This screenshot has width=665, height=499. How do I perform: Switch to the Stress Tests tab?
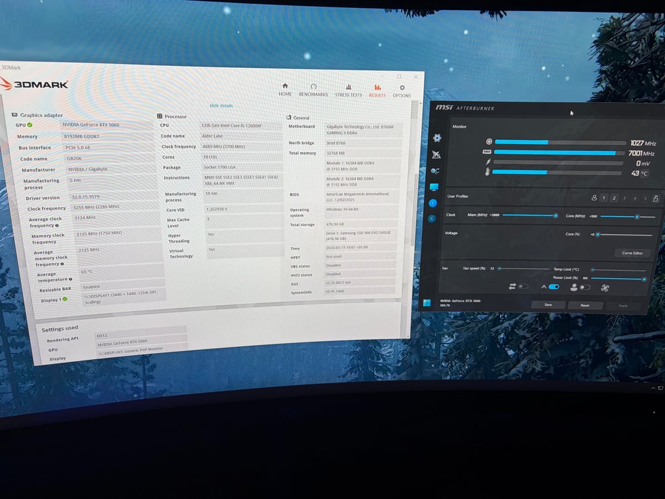[x=349, y=91]
